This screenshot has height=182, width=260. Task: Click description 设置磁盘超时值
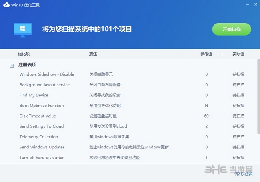pyautogui.click(x=103, y=116)
